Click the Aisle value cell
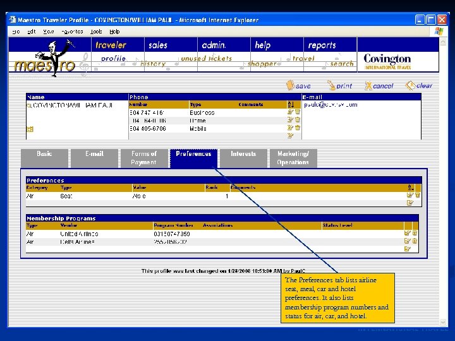The height and width of the screenshot is (341, 455). coord(139,196)
